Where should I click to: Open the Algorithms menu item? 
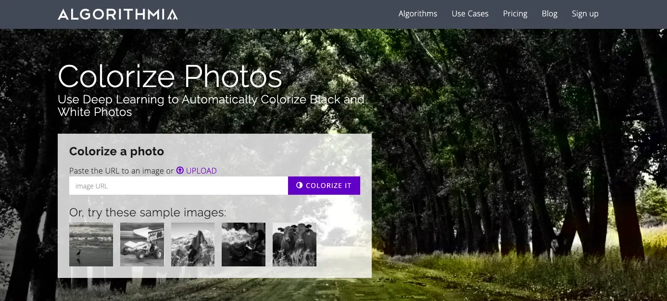[x=418, y=13]
